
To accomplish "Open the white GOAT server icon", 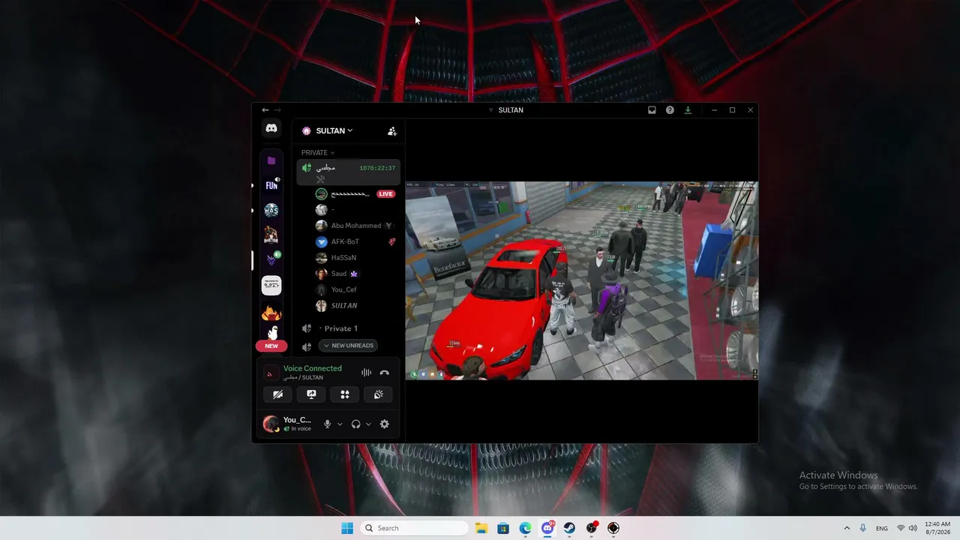I will click(x=271, y=285).
